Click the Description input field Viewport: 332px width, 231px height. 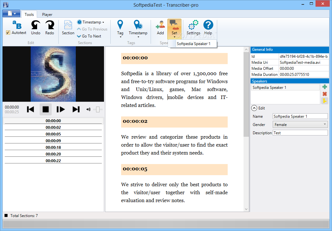click(300, 133)
